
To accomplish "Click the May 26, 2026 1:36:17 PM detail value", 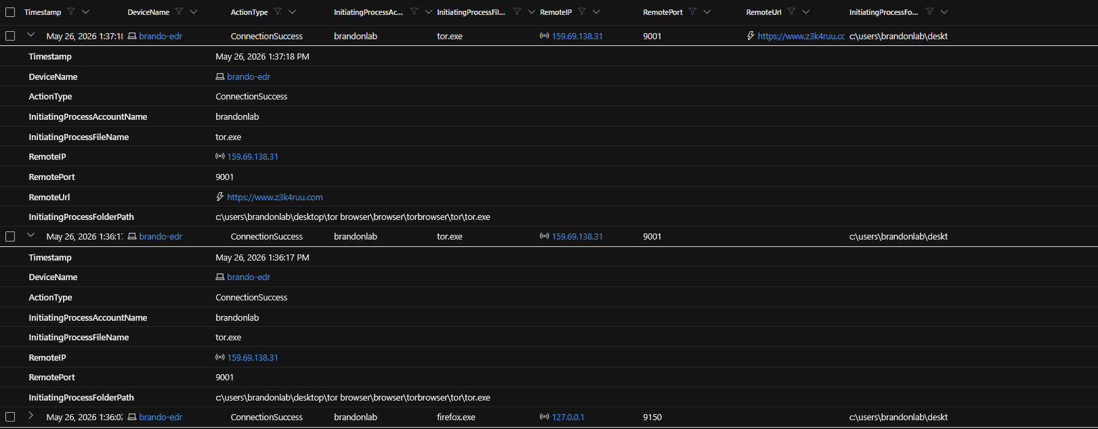I will 262,258.
